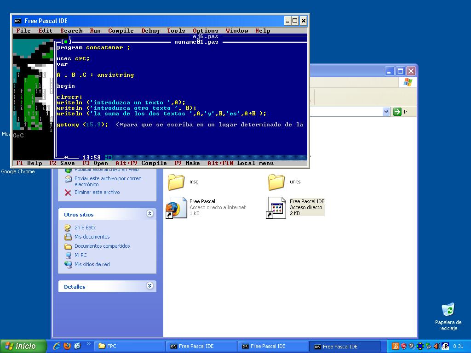Click the 'program concatenar' code line
471x353 pixels.
pos(93,47)
